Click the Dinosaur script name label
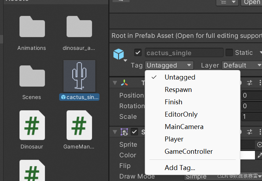This screenshot has width=262, height=181. point(32,147)
